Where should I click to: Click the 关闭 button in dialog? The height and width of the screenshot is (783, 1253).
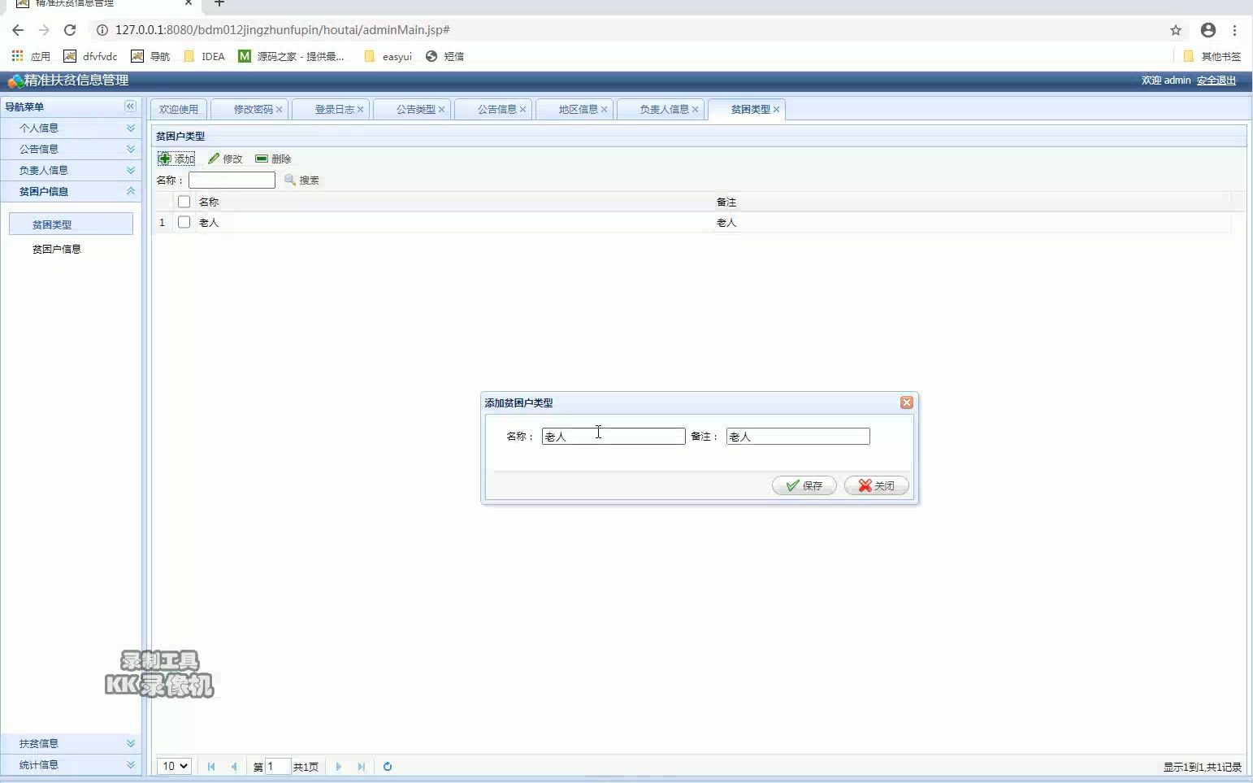pos(877,485)
